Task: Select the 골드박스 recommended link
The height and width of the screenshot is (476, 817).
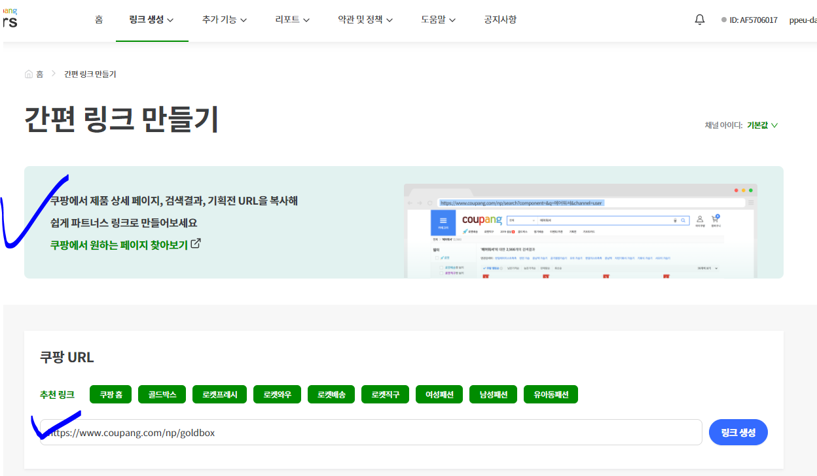Action: 162,394
